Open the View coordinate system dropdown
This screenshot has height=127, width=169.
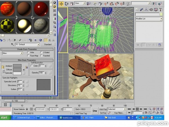tap(84, 3)
